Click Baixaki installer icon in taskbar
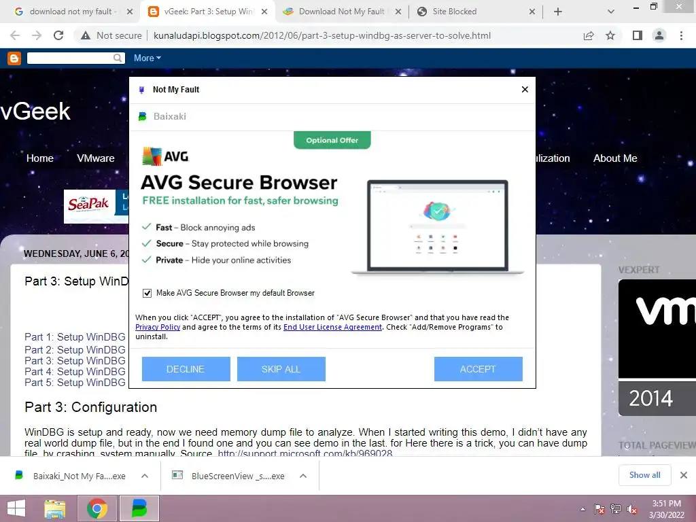696x522 pixels. tap(139, 508)
